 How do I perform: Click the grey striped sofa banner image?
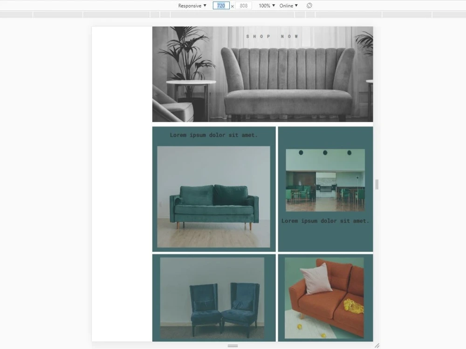click(263, 74)
